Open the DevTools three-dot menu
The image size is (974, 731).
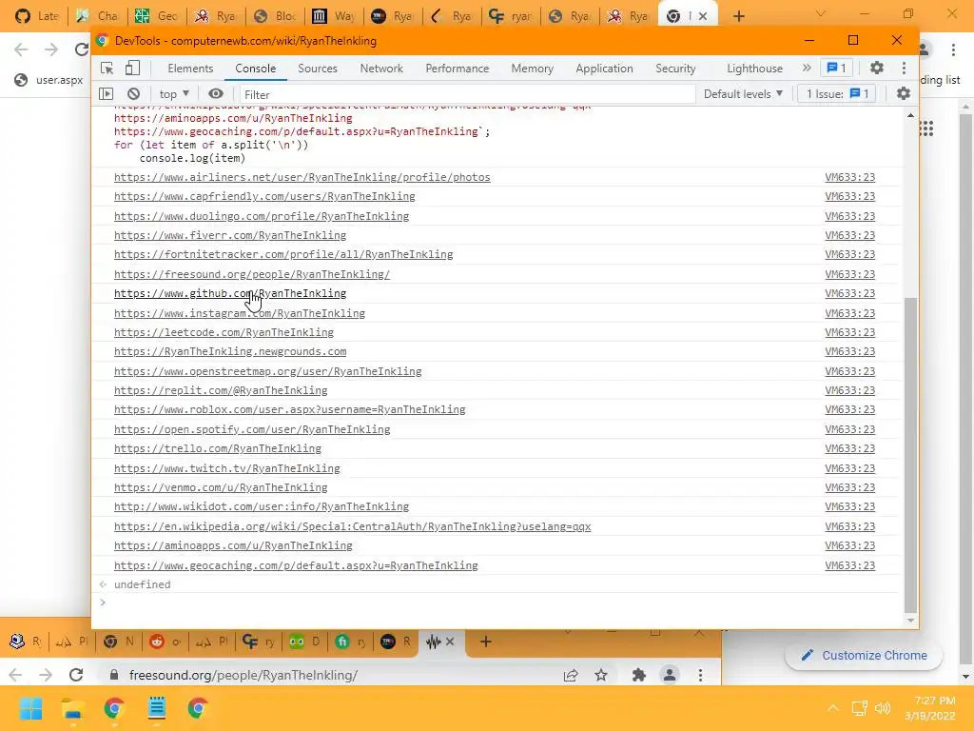point(904,68)
